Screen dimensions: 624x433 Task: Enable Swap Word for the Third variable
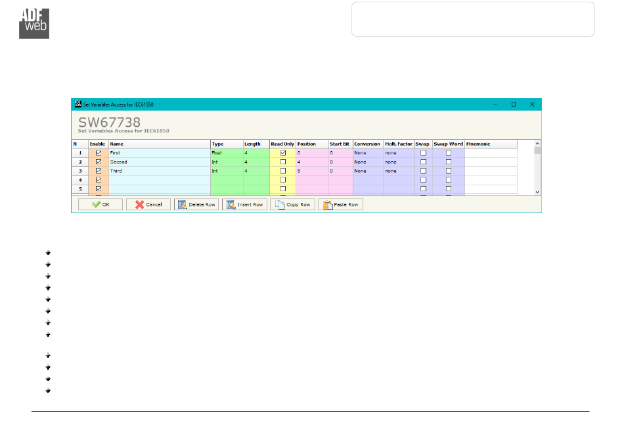[449, 171]
